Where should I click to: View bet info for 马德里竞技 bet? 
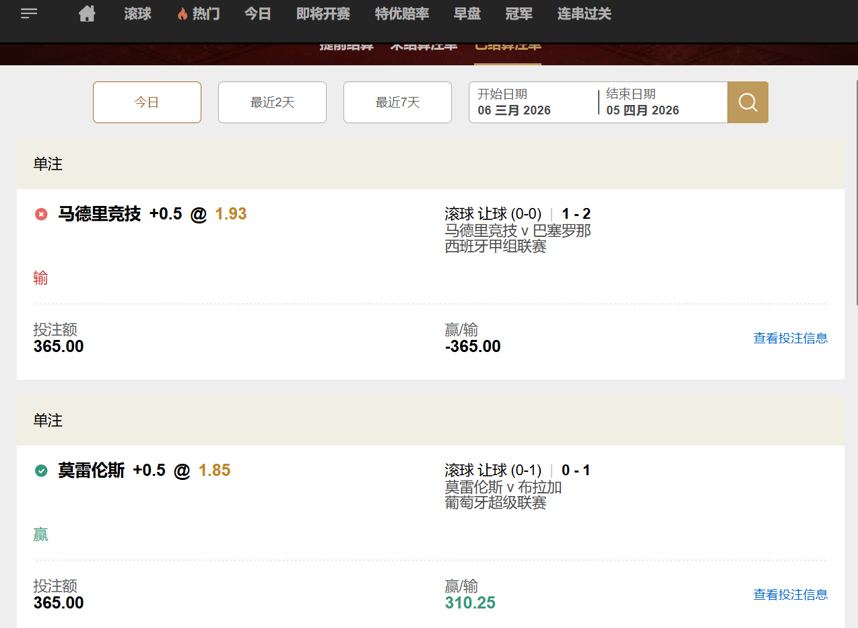pos(790,339)
